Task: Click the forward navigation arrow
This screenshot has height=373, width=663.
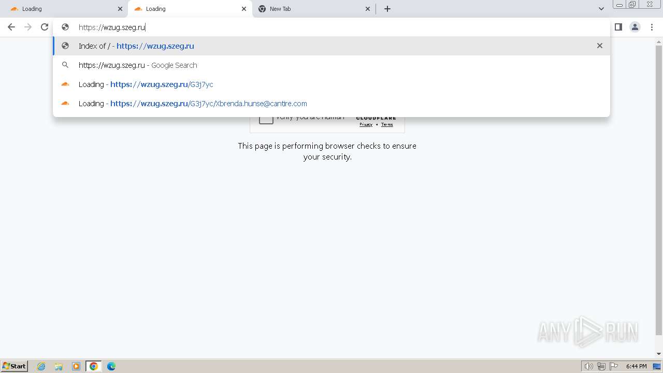Action: [28, 27]
